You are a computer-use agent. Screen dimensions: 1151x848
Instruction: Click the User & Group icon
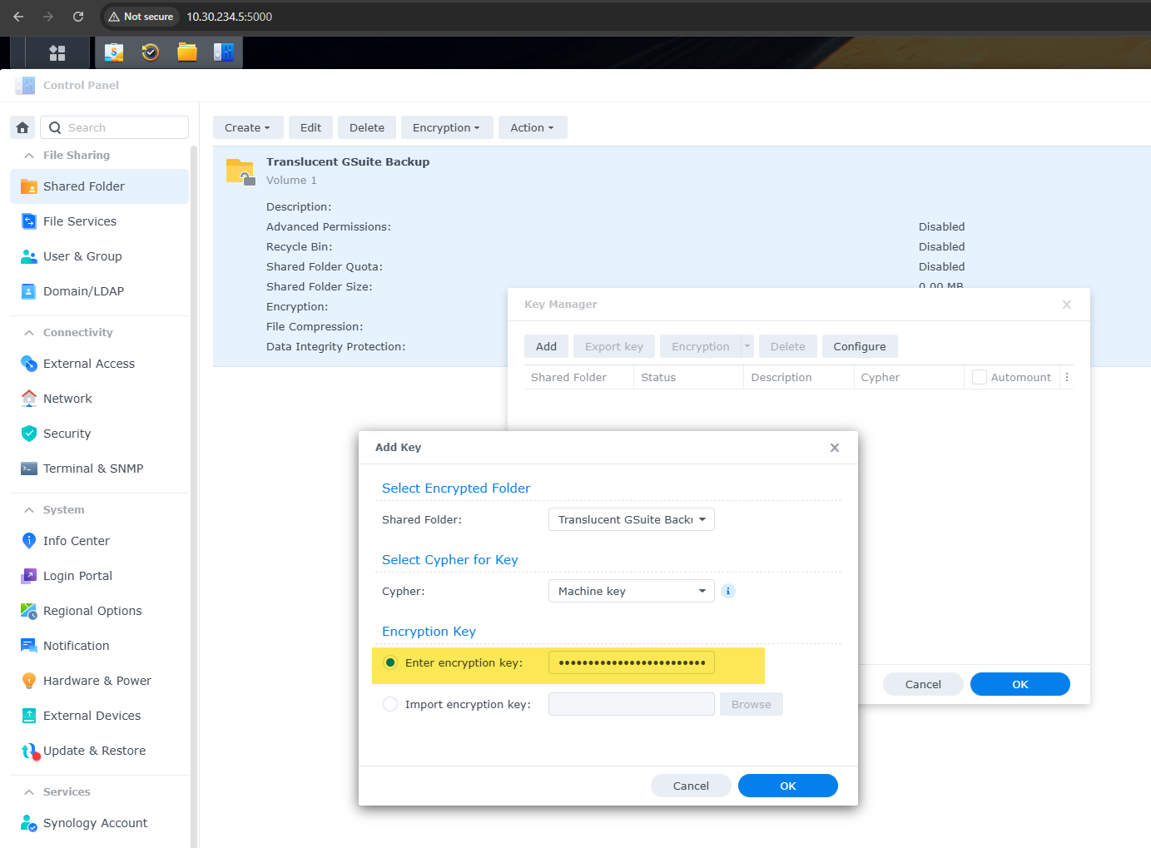[x=29, y=256]
